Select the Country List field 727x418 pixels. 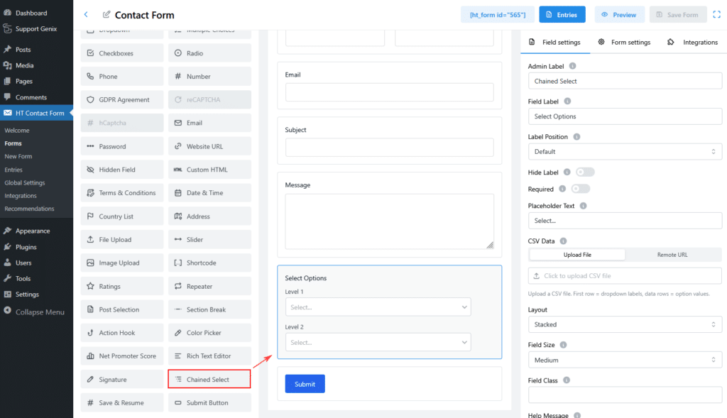pyautogui.click(x=121, y=216)
